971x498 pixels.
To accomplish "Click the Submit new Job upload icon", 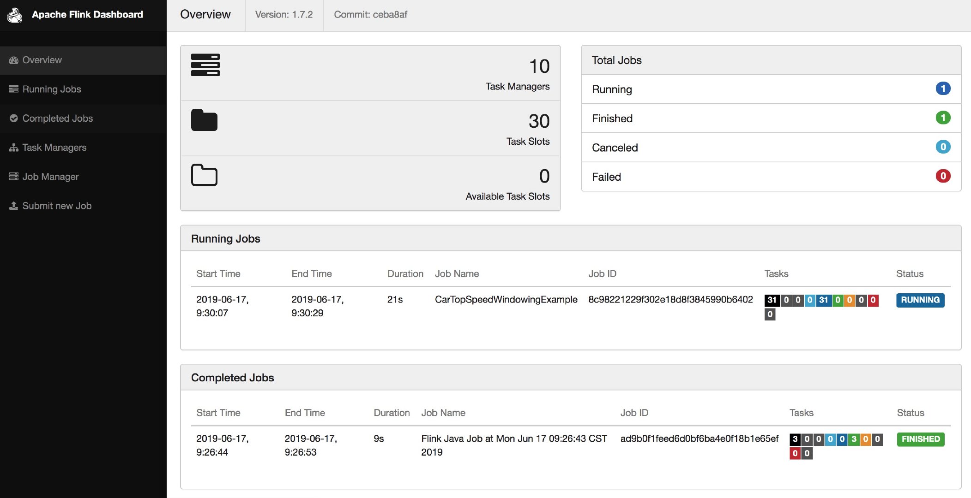I will pos(13,206).
